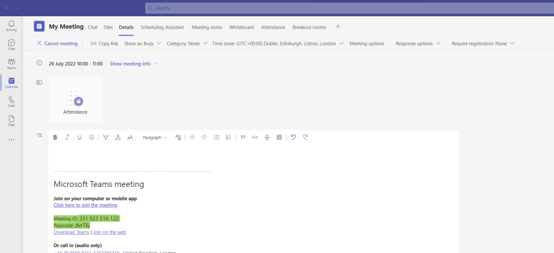The height and width of the screenshot is (253, 554).
Task: Switch to the Scheduling Assistant tab
Action: [162, 27]
